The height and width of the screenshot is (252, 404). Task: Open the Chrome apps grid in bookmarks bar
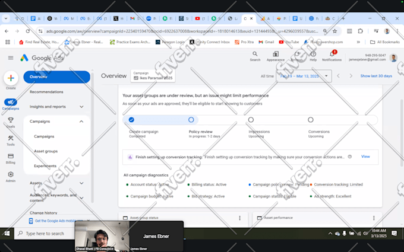(x=8, y=42)
